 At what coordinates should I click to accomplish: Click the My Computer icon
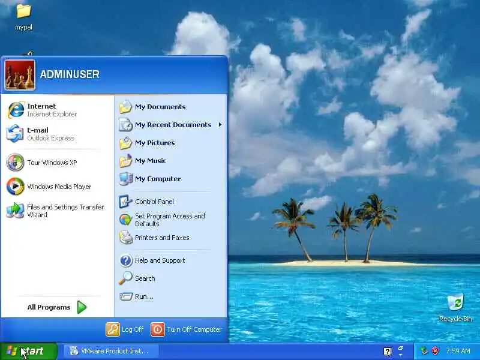[x=126, y=179]
